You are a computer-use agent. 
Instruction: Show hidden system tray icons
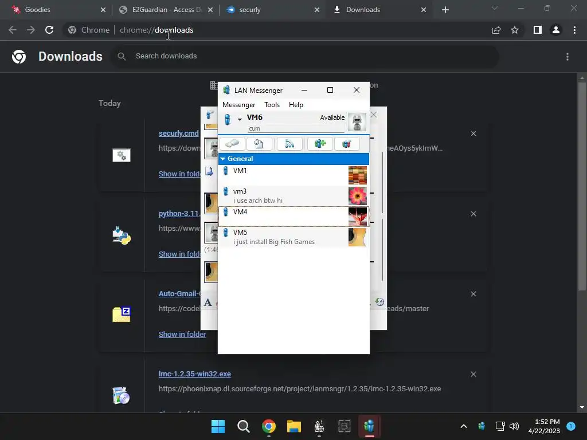pyautogui.click(x=463, y=426)
